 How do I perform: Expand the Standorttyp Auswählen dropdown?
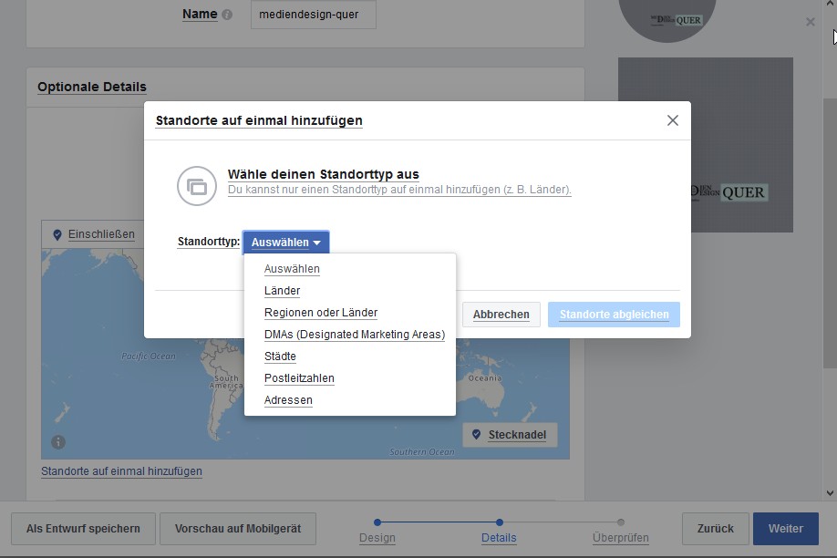click(285, 243)
